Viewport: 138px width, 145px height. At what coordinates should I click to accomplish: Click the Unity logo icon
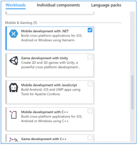point(14,61)
